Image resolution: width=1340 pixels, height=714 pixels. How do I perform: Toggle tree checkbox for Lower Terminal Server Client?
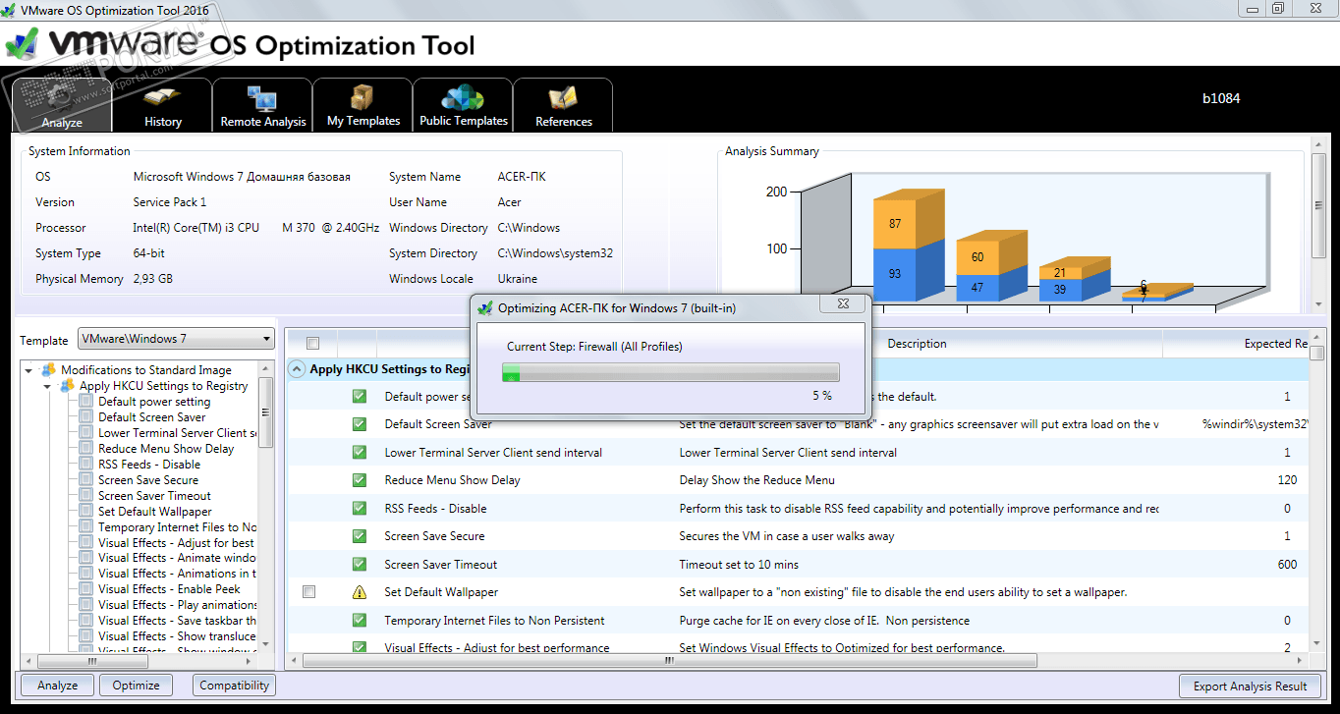tap(86, 433)
